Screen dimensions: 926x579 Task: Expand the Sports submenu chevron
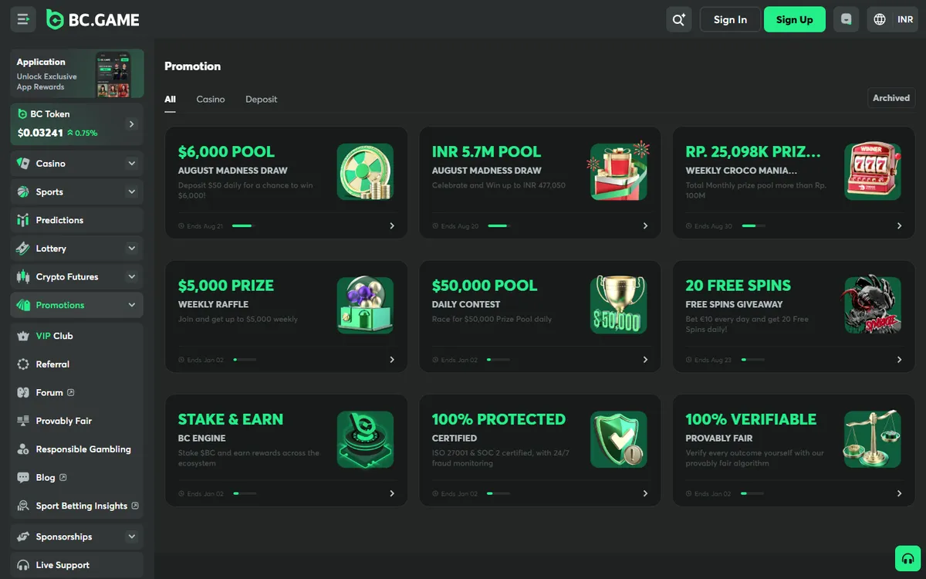tap(131, 191)
